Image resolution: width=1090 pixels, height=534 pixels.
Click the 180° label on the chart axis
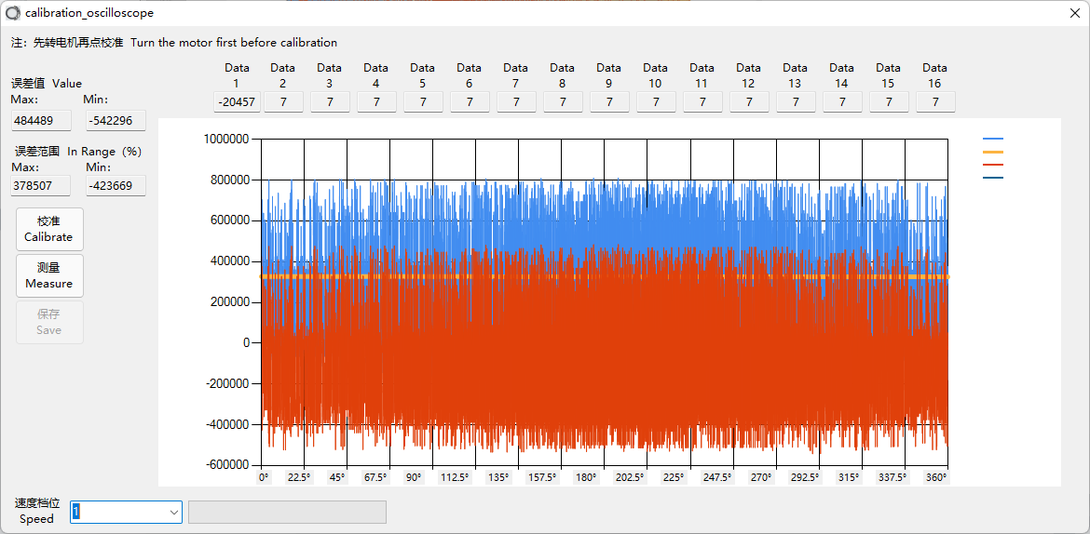click(x=586, y=477)
